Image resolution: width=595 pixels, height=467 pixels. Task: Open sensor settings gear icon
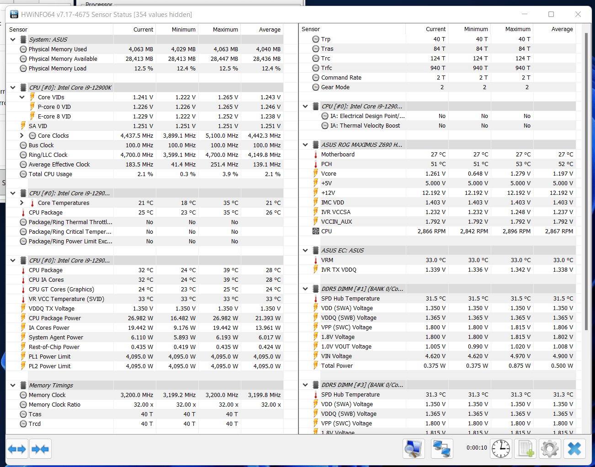tap(550, 449)
